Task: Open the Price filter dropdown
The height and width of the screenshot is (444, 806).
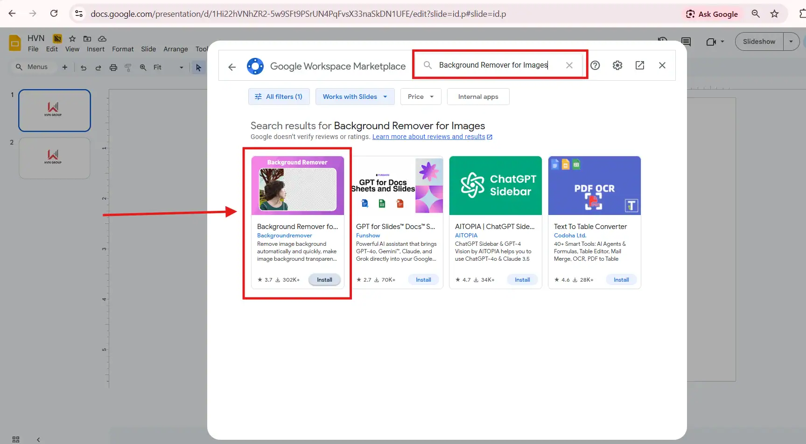Action: pos(420,97)
